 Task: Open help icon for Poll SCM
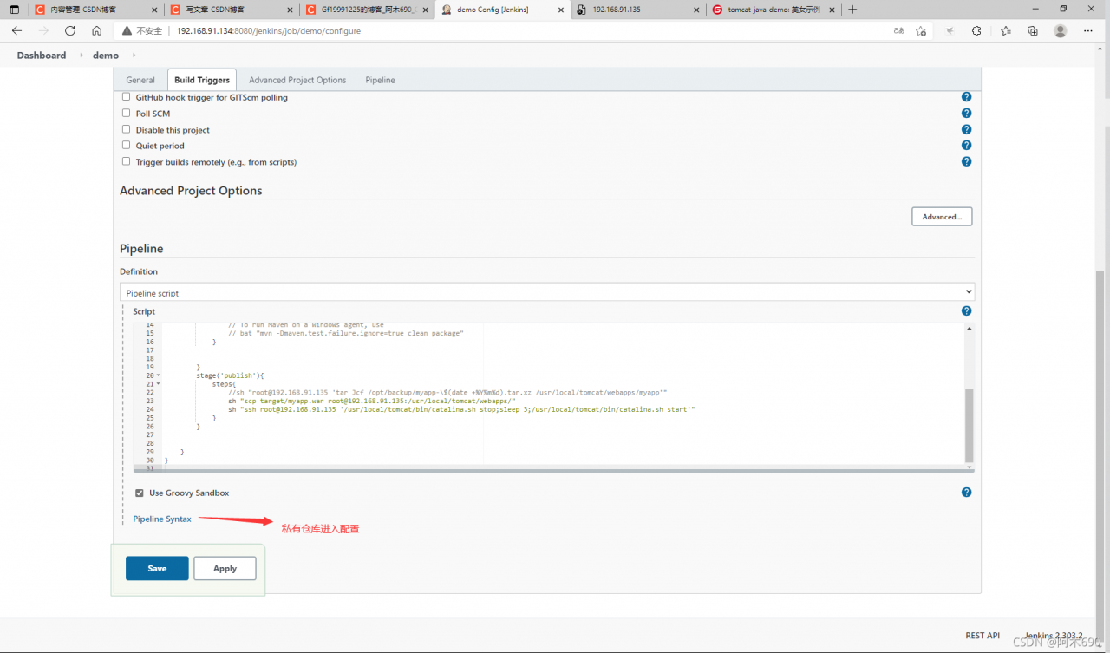tap(966, 114)
